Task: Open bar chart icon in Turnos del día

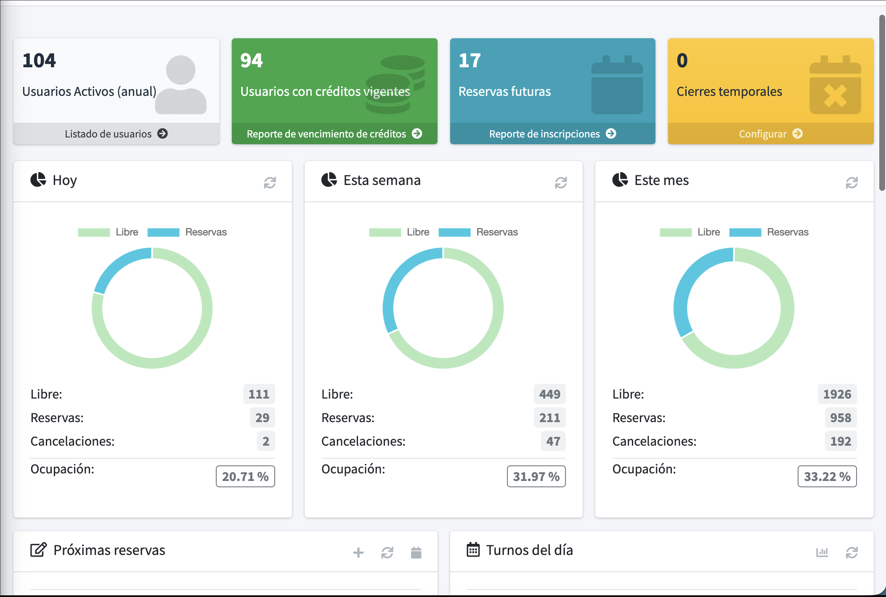Action: [x=822, y=552]
